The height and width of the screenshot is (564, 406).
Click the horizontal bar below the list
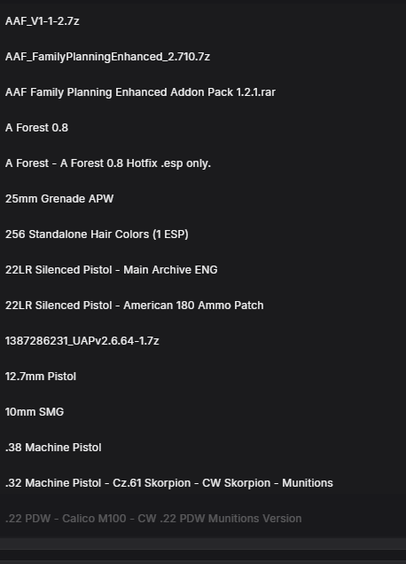[203, 544]
